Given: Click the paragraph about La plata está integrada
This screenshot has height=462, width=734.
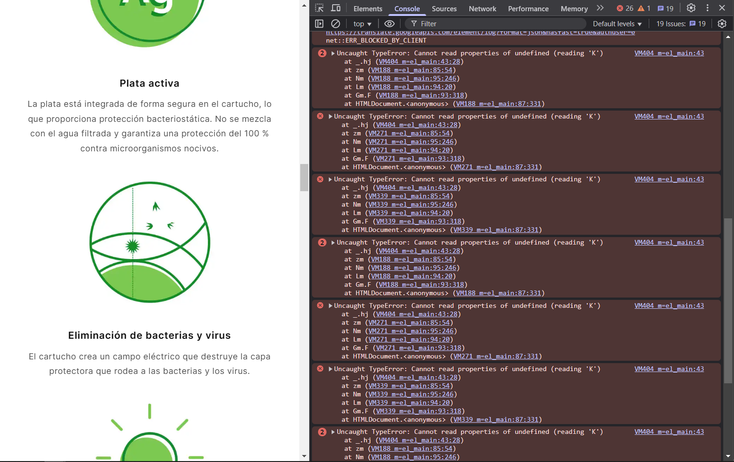Looking at the screenshot, I should 149,126.
